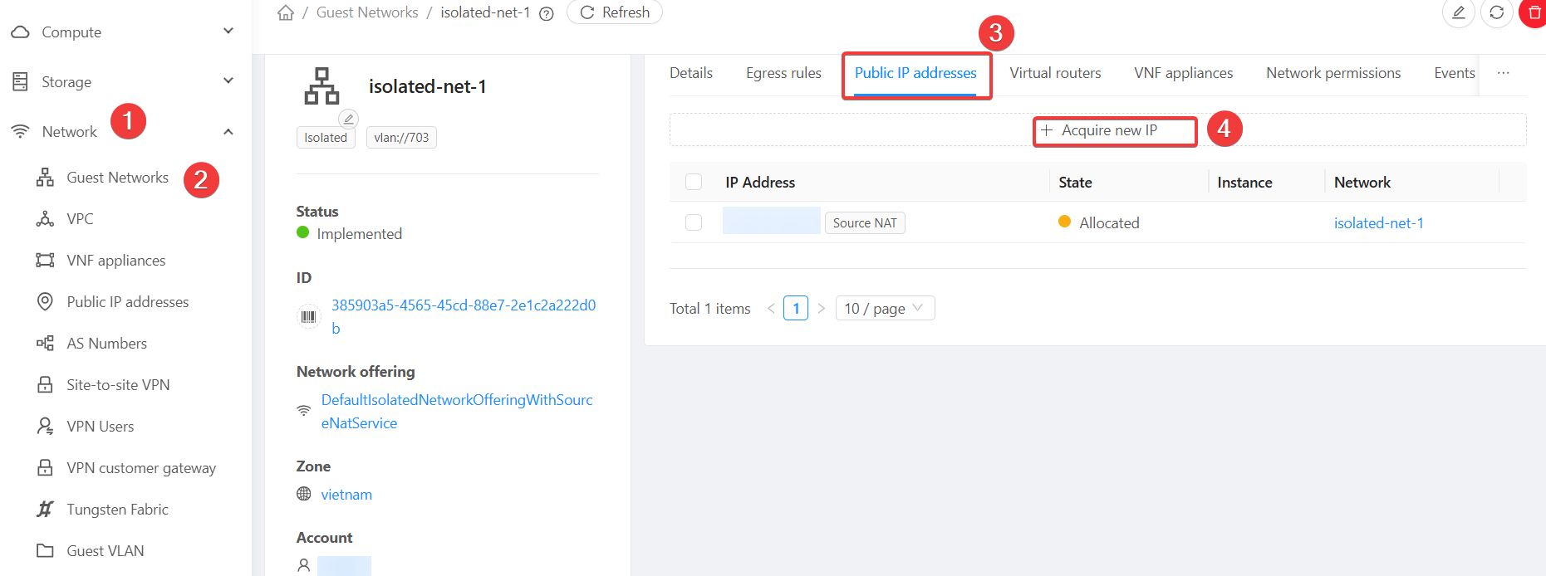The image size is (1546, 576).
Task: Open the Virtual routers tab
Action: tap(1054, 73)
